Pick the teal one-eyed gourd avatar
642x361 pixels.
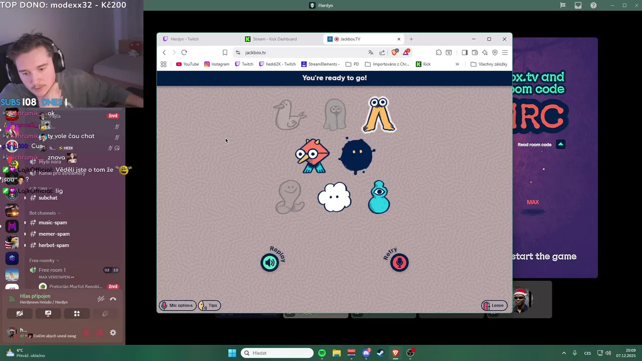point(379,197)
